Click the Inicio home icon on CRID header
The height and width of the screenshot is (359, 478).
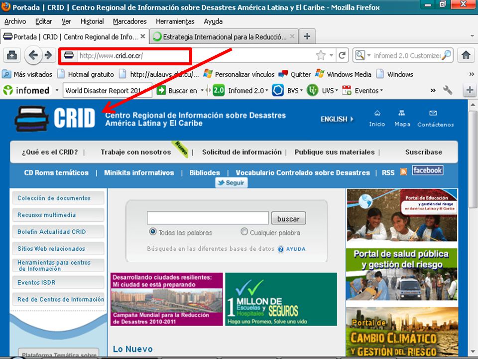tap(377, 113)
